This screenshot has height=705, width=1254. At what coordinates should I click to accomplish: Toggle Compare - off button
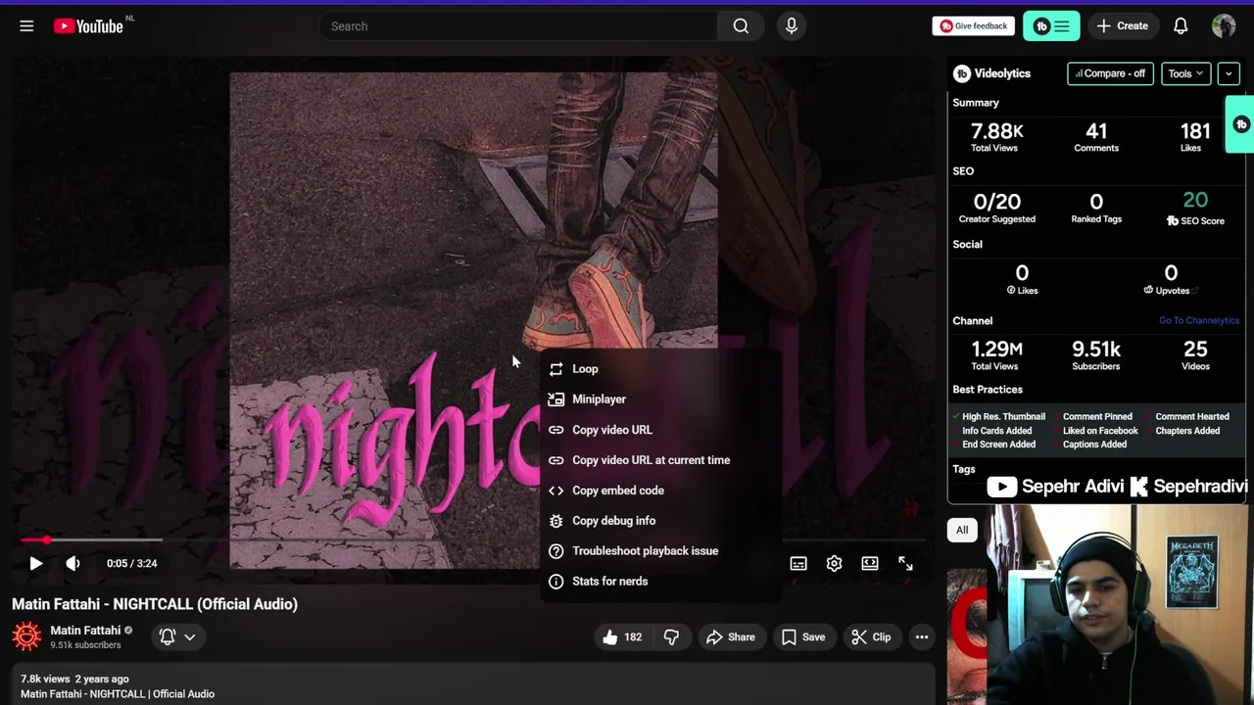pos(1110,73)
